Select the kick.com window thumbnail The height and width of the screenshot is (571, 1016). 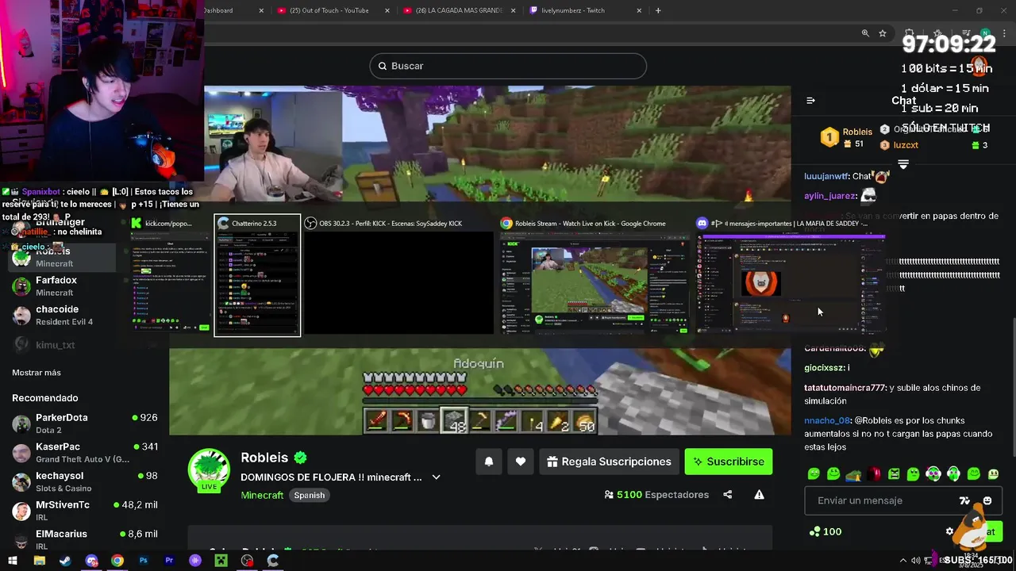pos(170,275)
